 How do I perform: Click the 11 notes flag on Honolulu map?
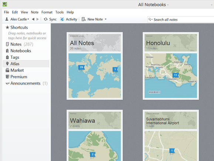pyautogui.click(x=176, y=75)
